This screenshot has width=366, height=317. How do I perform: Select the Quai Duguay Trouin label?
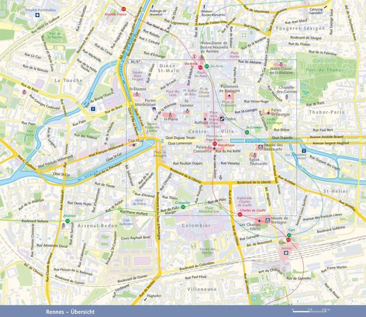coord(180,138)
